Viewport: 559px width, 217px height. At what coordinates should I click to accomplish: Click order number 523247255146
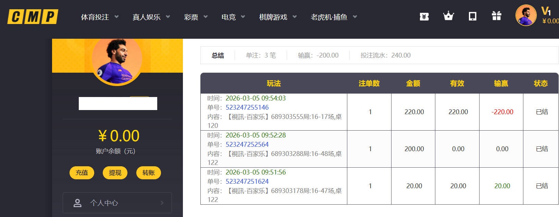tap(247, 108)
